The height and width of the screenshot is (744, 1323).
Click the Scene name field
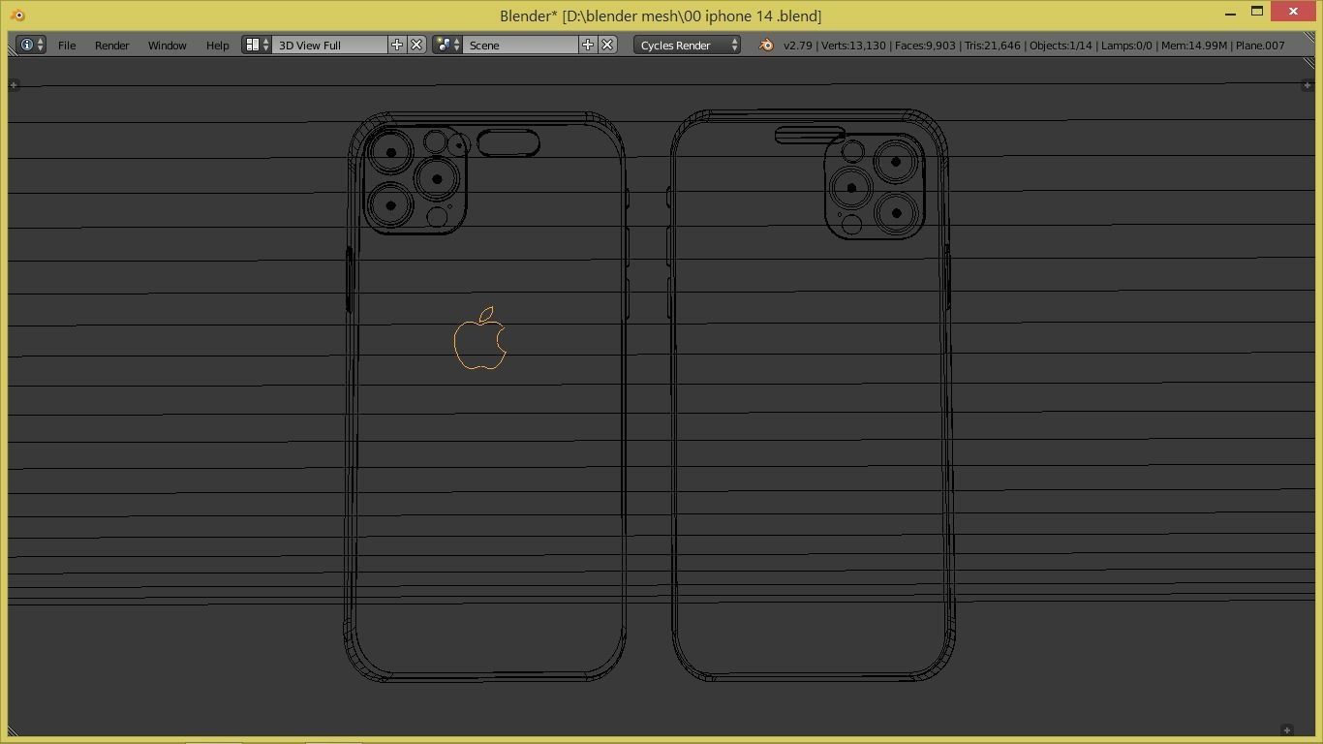click(x=521, y=45)
